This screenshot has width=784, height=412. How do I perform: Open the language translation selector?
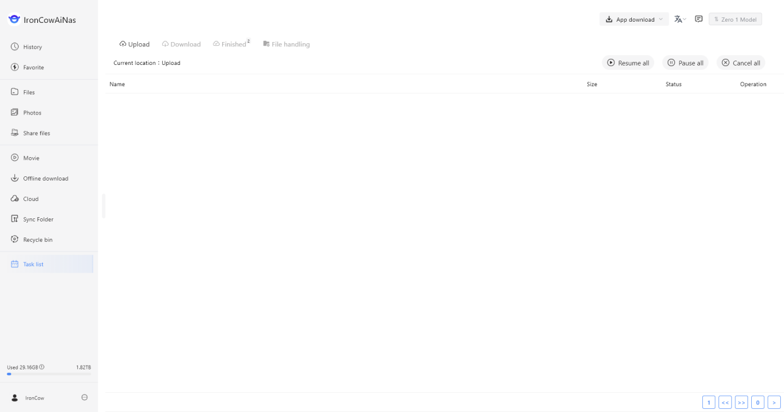[x=678, y=19]
